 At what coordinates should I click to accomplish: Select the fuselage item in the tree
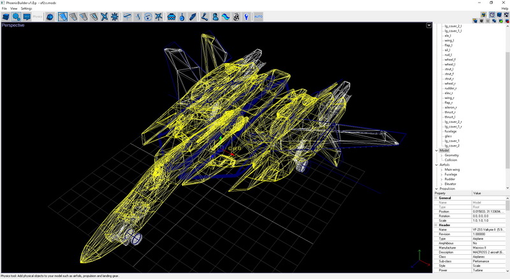(451, 131)
